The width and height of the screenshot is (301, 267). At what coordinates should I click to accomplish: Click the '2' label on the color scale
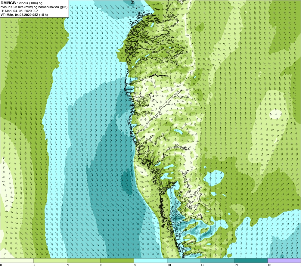pyautogui.click(x=34, y=265)
